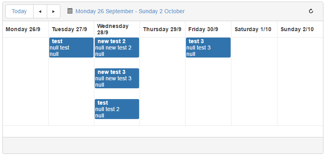Click the Today button
The height and width of the screenshot is (155, 325).
[19, 12]
